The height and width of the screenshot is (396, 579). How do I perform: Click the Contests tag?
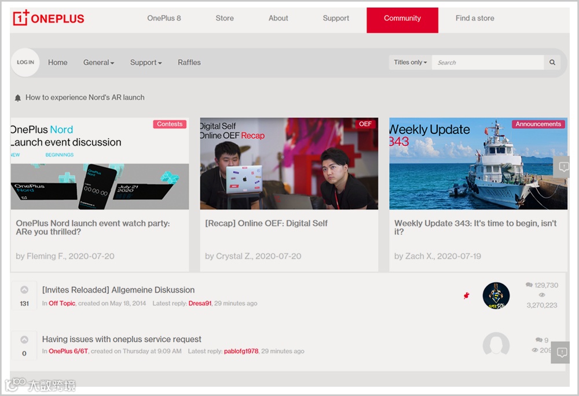pyautogui.click(x=170, y=124)
